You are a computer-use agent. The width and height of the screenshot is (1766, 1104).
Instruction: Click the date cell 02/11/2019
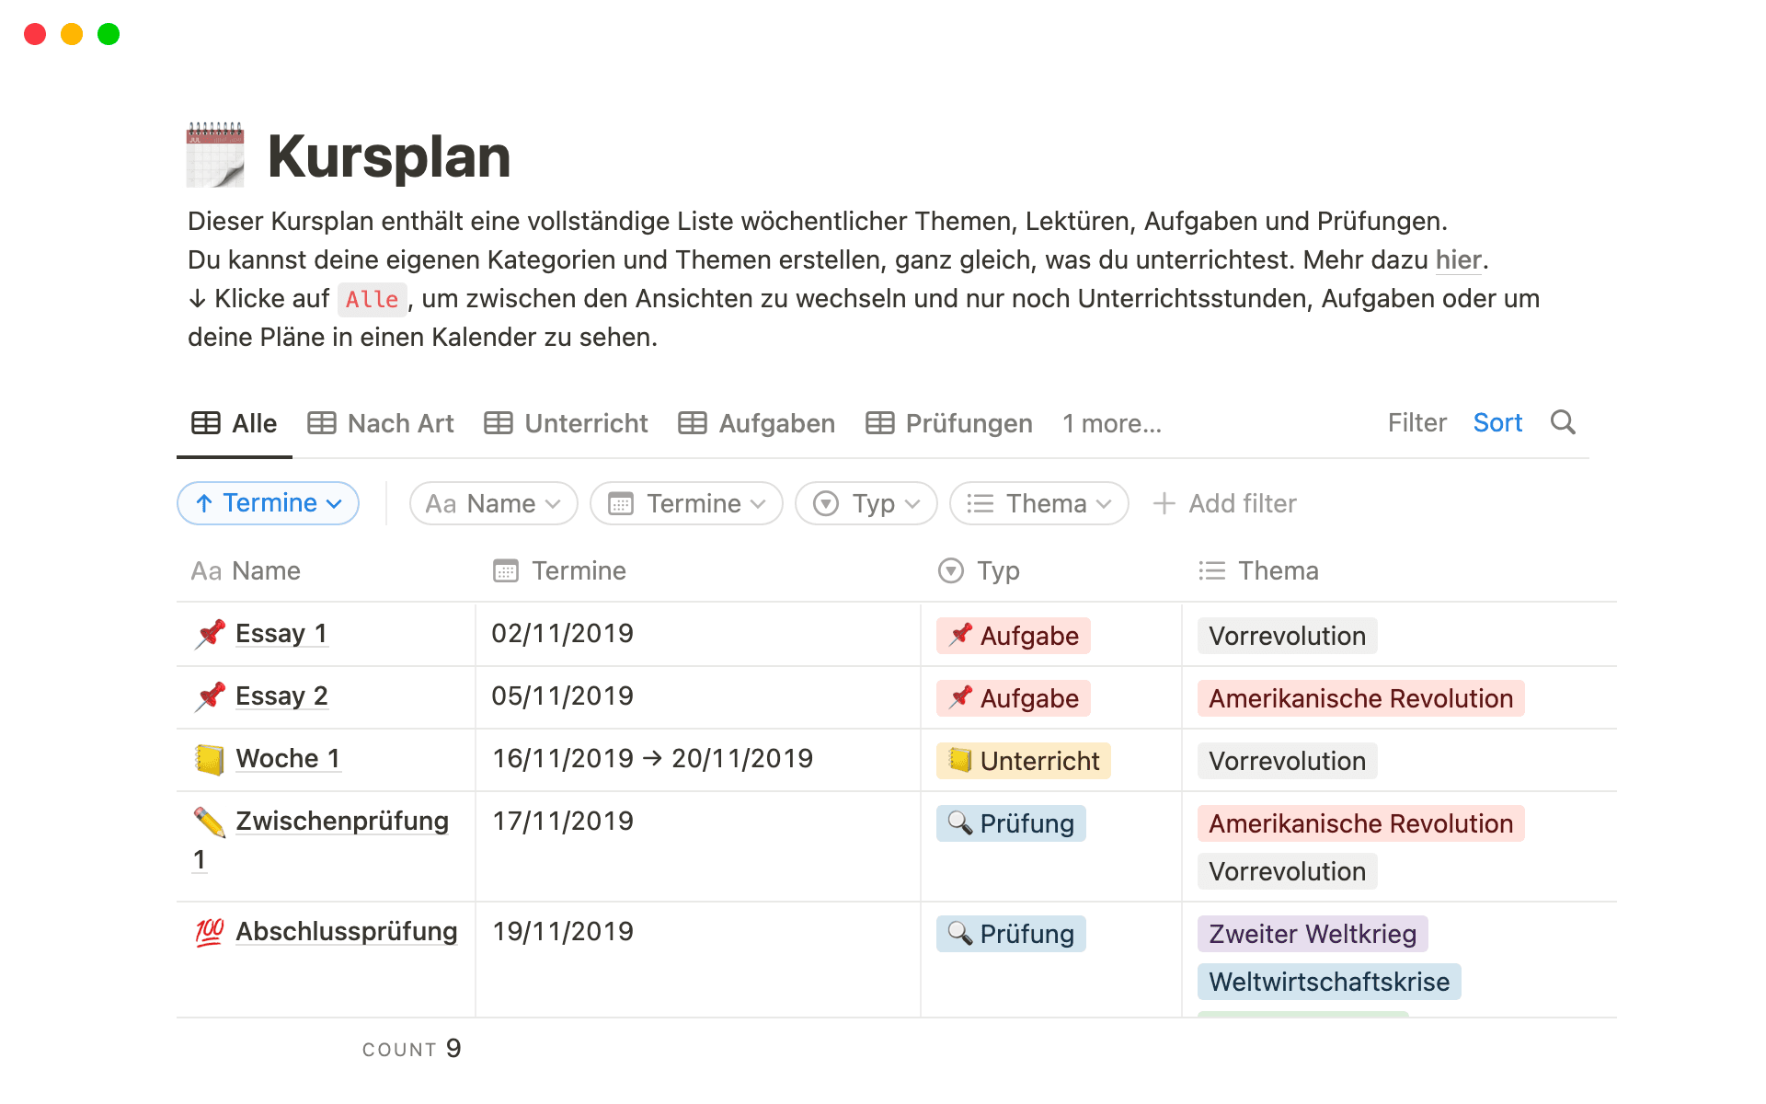coord(562,634)
